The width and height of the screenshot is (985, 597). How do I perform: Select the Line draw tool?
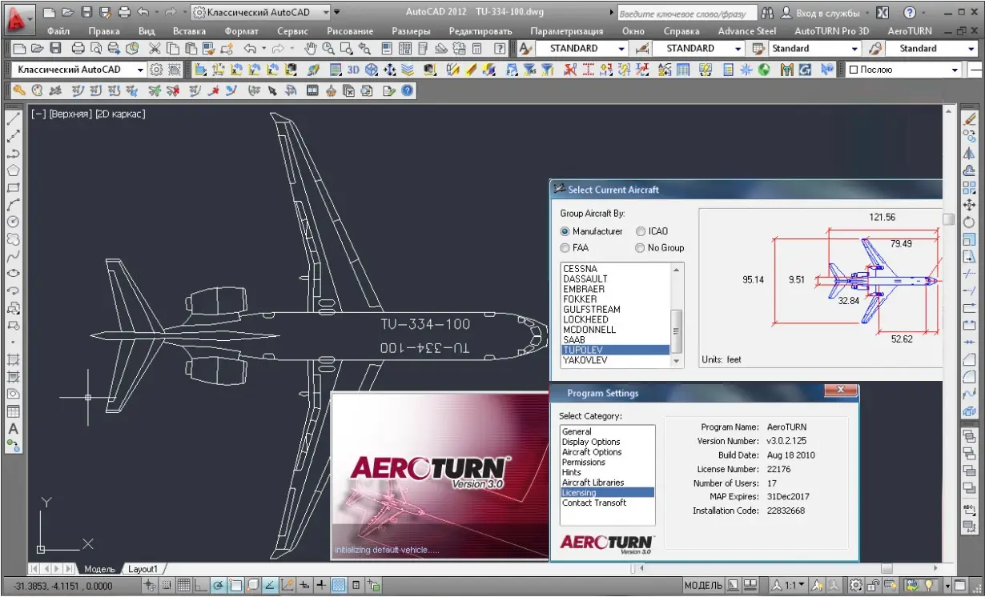pos(13,119)
